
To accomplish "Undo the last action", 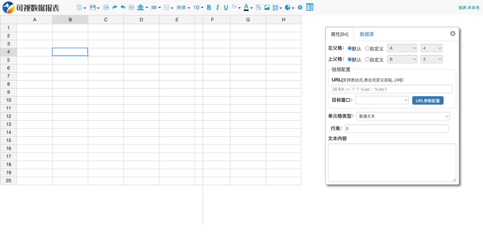I will (x=123, y=7).
